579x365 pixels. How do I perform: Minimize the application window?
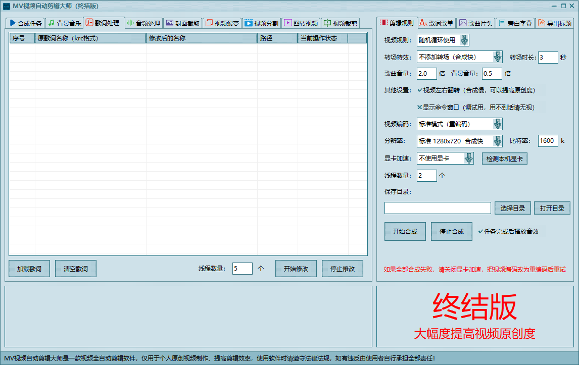tap(554, 6)
